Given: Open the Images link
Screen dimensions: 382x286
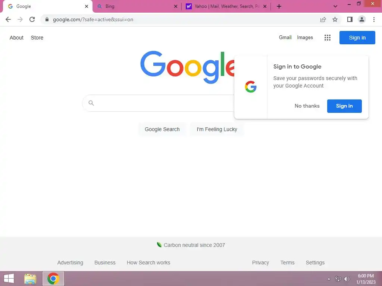Looking at the screenshot, I should [x=305, y=38].
